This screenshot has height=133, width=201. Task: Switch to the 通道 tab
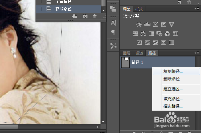click(139, 53)
